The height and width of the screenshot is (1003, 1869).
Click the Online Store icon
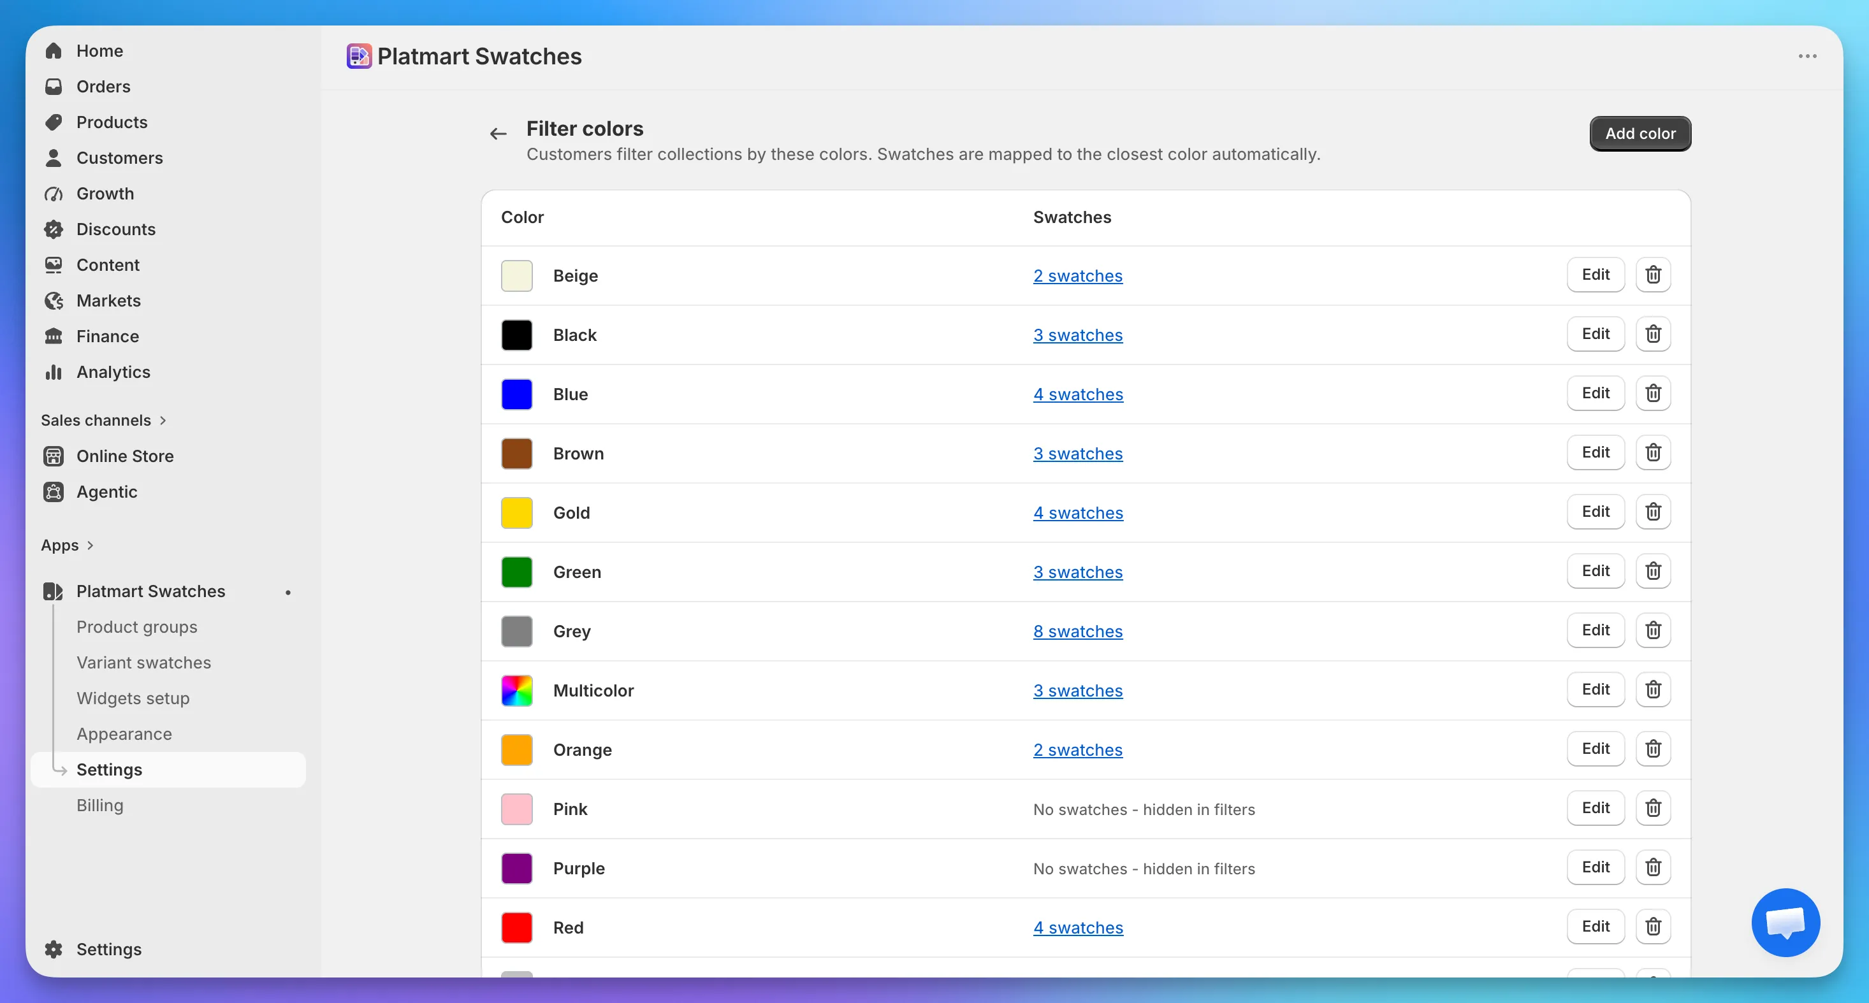(54, 456)
